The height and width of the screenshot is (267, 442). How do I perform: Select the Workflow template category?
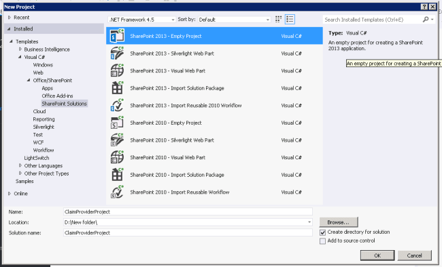click(x=44, y=150)
